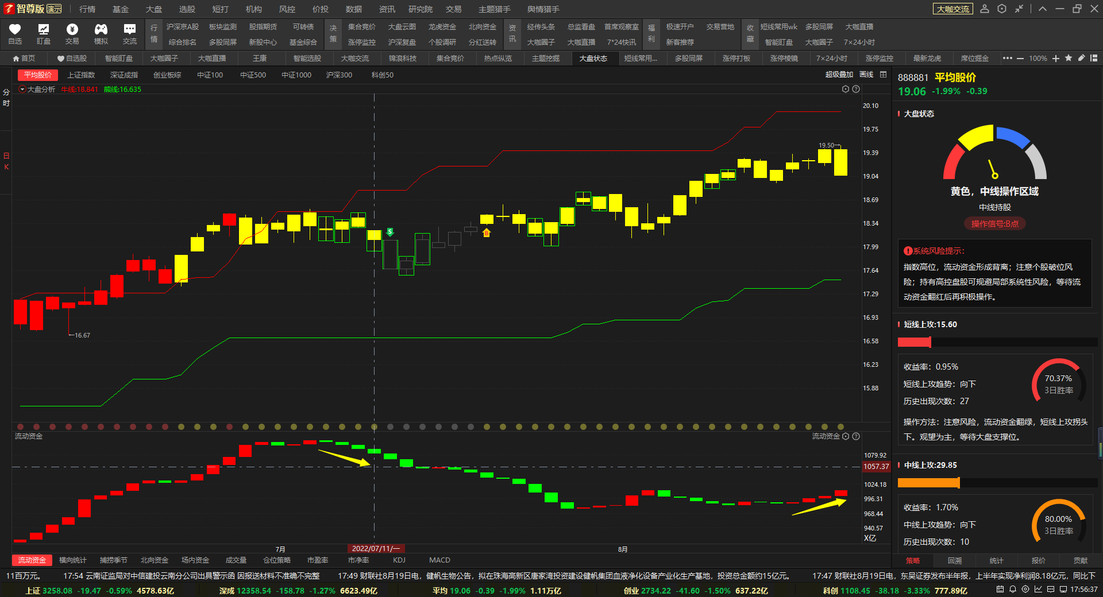Open the 盯盘 monitor icon
Image resolution: width=1103 pixels, height=597 pixels.
click(44, 33)
